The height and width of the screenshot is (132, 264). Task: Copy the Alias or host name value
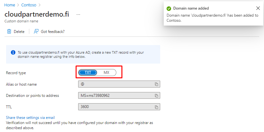157,84
